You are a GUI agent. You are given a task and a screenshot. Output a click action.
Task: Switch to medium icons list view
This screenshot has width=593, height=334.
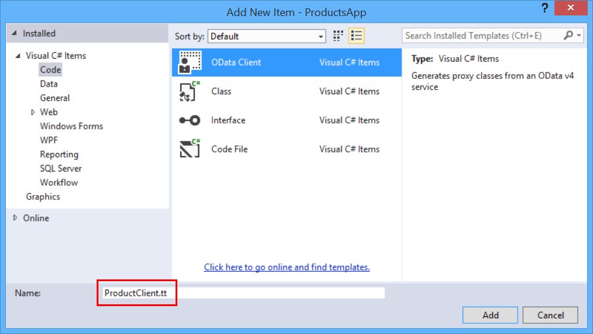tap(356, 36)
